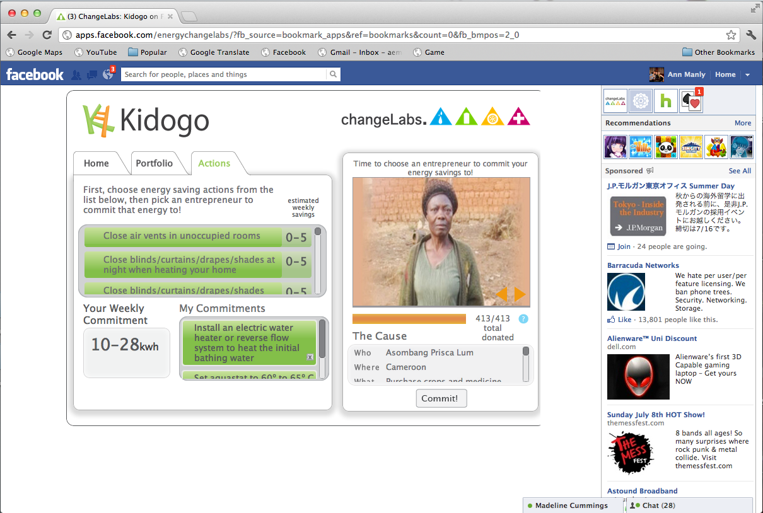Open the cards app with 1 badge
Viewport: 763px width, 513px height.
pos(691,101)
